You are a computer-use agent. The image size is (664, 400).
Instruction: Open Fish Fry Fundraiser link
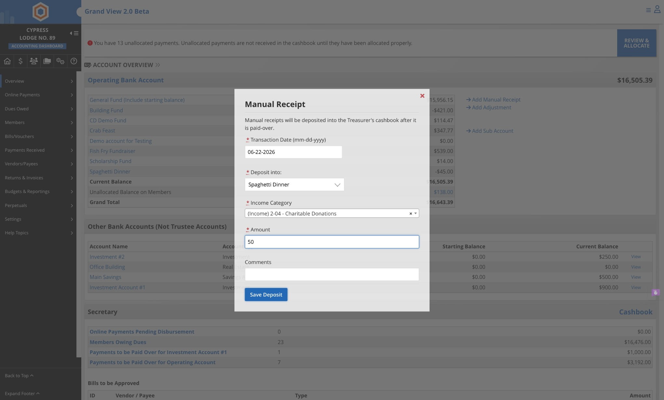113,151
